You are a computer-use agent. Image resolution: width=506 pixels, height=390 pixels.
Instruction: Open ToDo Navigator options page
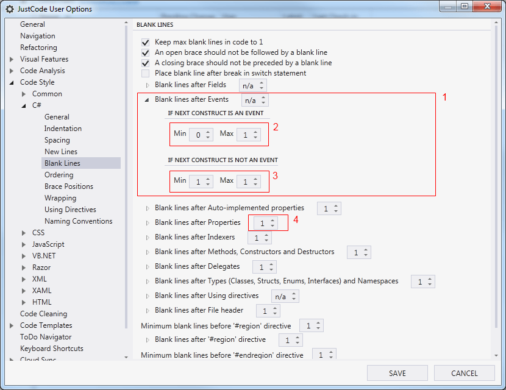(46, 337)
